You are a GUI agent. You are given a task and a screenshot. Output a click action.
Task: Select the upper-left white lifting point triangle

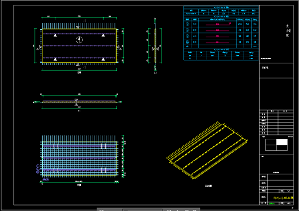tap(55, 35)
